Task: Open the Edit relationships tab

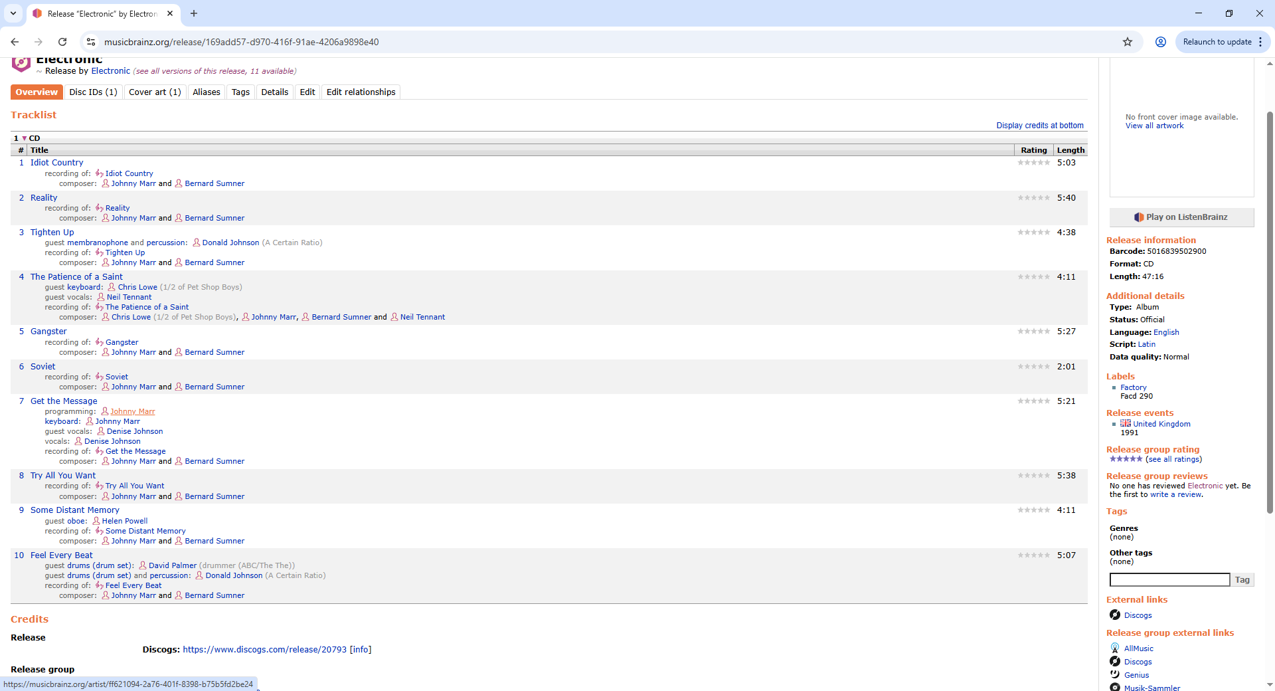Action: pyautogui.click(x=361, y=92)
